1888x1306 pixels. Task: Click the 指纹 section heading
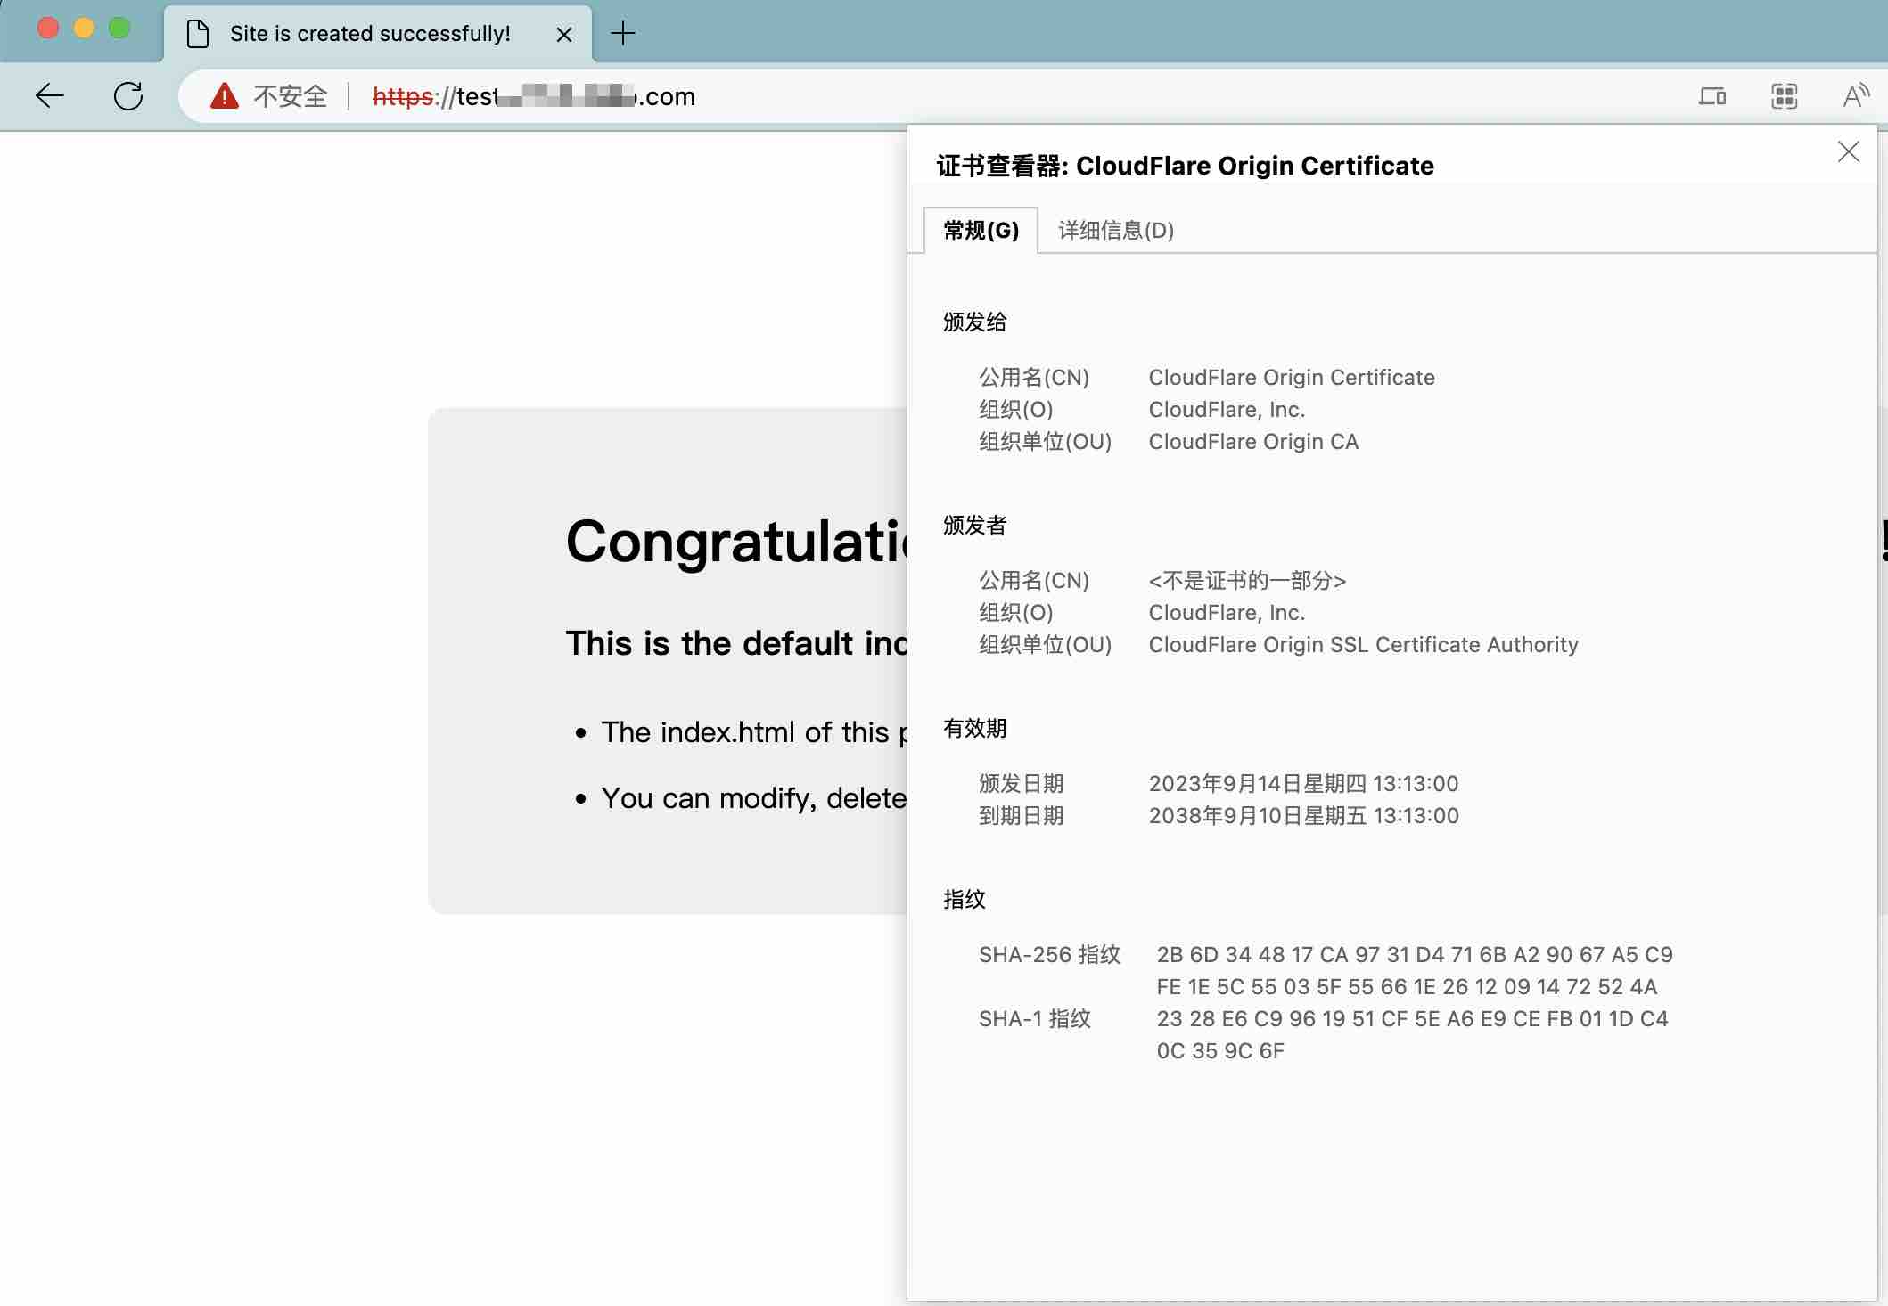965,900
